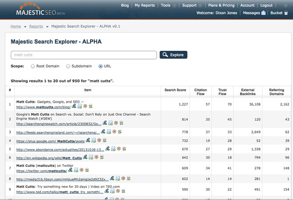Open the ted.com talks matt_cutts link

point(60,192)
